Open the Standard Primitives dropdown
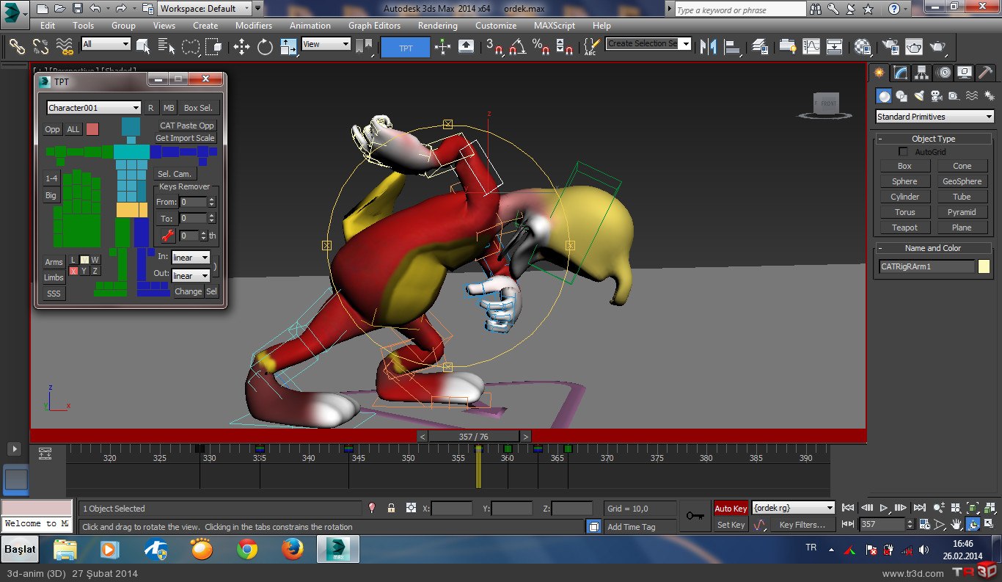Image resolution: width=1002 pixels, height=582 pixels. tap(935, 117)
